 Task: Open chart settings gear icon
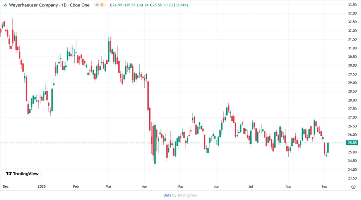pos(353,187)
